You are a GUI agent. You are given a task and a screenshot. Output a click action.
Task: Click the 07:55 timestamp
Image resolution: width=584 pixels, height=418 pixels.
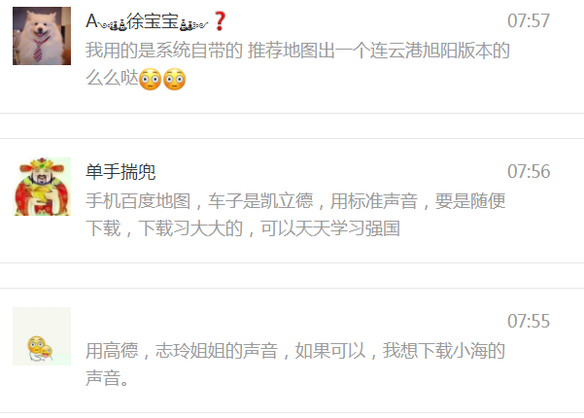coord(529,321)
